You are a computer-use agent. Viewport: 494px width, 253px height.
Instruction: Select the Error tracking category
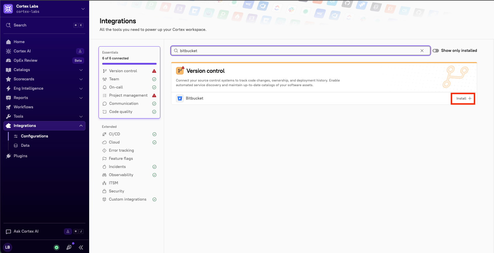[x=129, y=151]
